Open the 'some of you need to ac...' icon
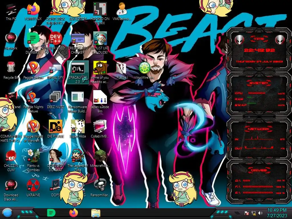Image resolution: width=292 pixels, height=219 pixels. point(100,72)
